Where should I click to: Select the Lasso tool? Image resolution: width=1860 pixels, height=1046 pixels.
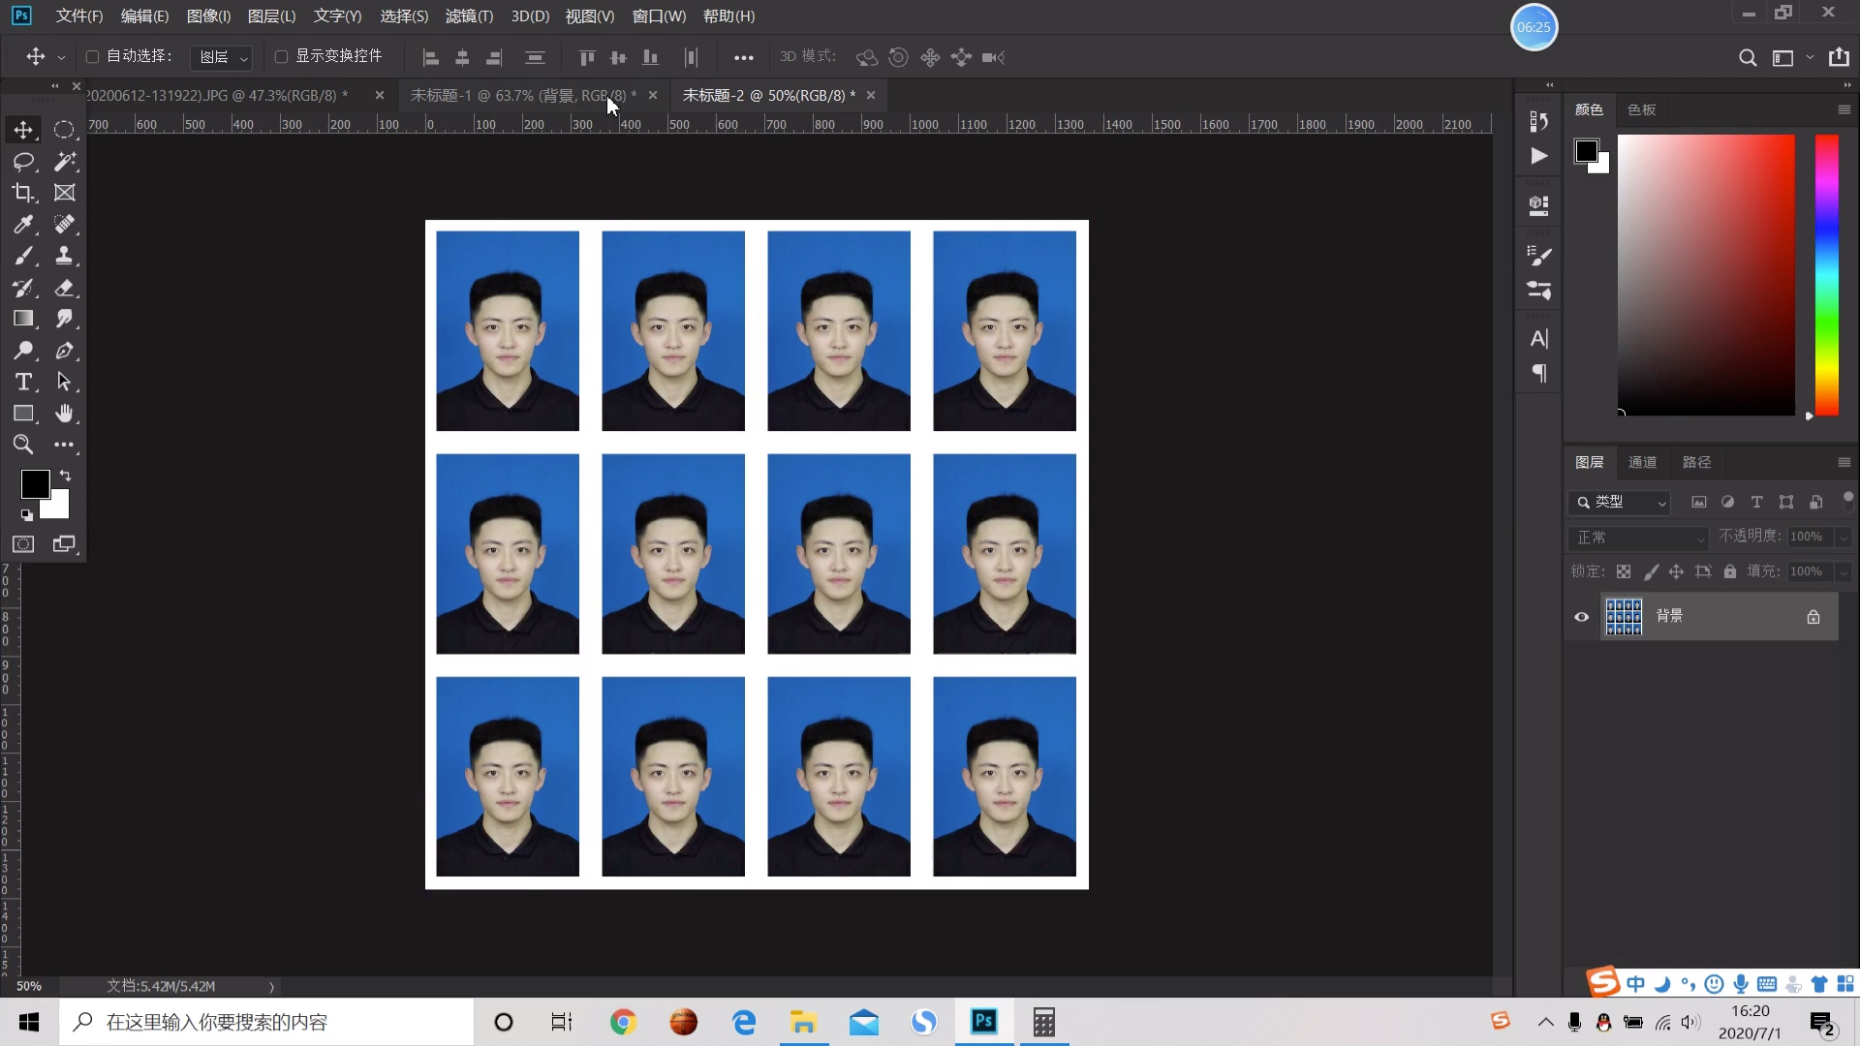[x=23, y=161]
